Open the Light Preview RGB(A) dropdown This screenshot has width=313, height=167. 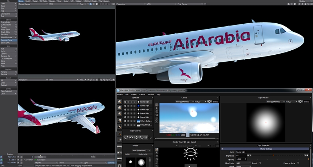coord(292,102)
